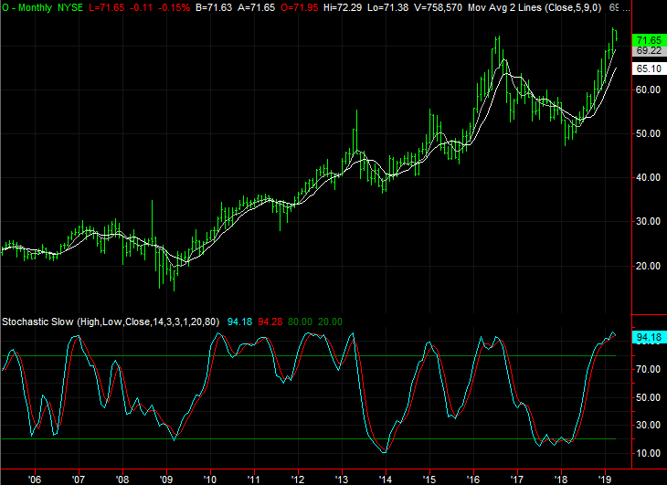The height and width of the screenshot is (485, 667).
Task: Select the 69.22 moving average price tag
Action: (649, 51)
